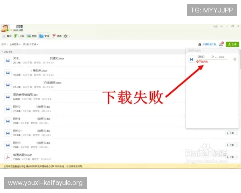Open the total files count dropdown
This screenshot has height=193, width=241.
(31, 44)
